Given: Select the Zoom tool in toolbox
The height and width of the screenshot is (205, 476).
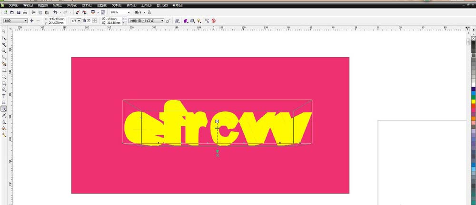Looking at the screenshot, I should click(4, 50).
